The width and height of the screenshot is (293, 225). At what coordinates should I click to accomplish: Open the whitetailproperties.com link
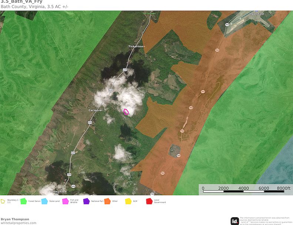click(x=19, y=223)
